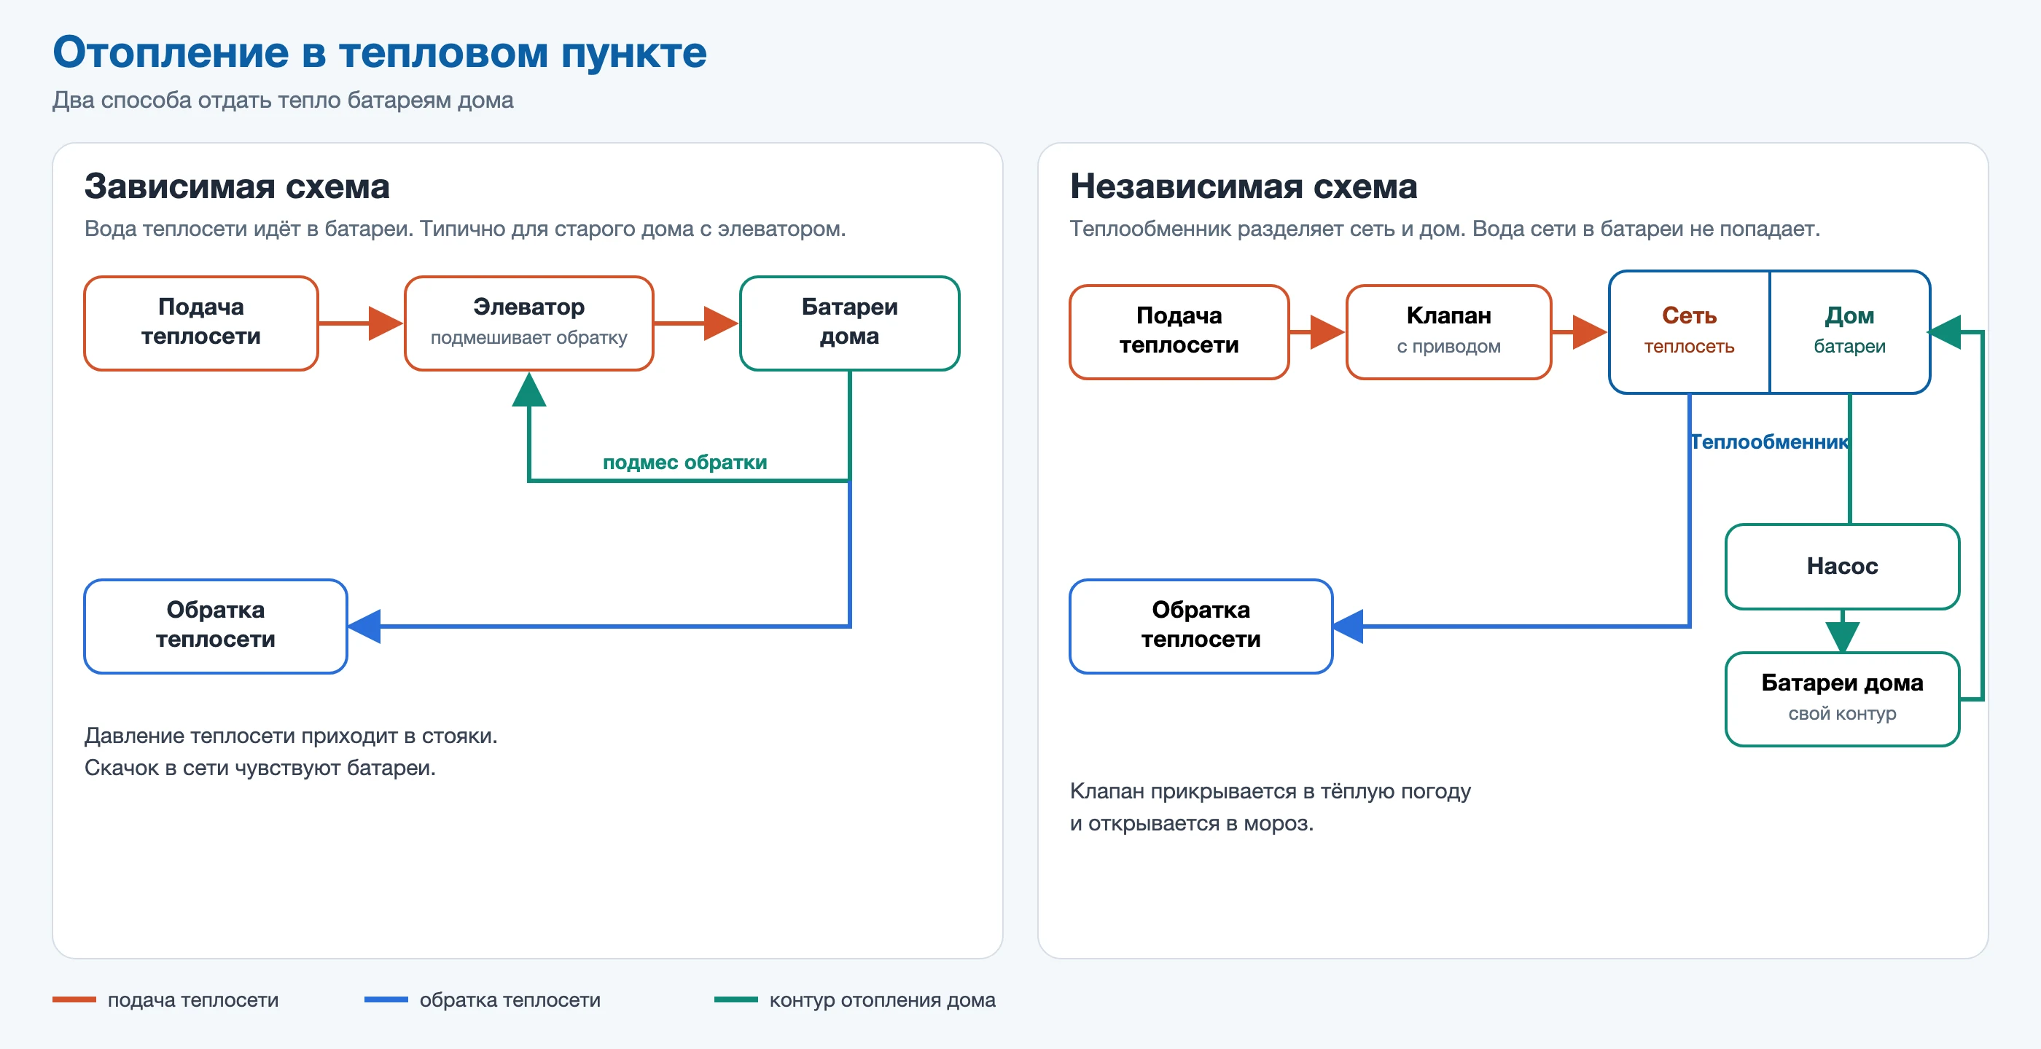Select the 'Элеватор' box in dependent scheme
Viewport: 2041px width, 1049px height.
coord(528,323)
